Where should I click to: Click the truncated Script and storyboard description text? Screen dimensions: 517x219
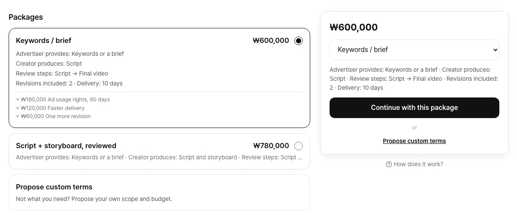point(159,157)
